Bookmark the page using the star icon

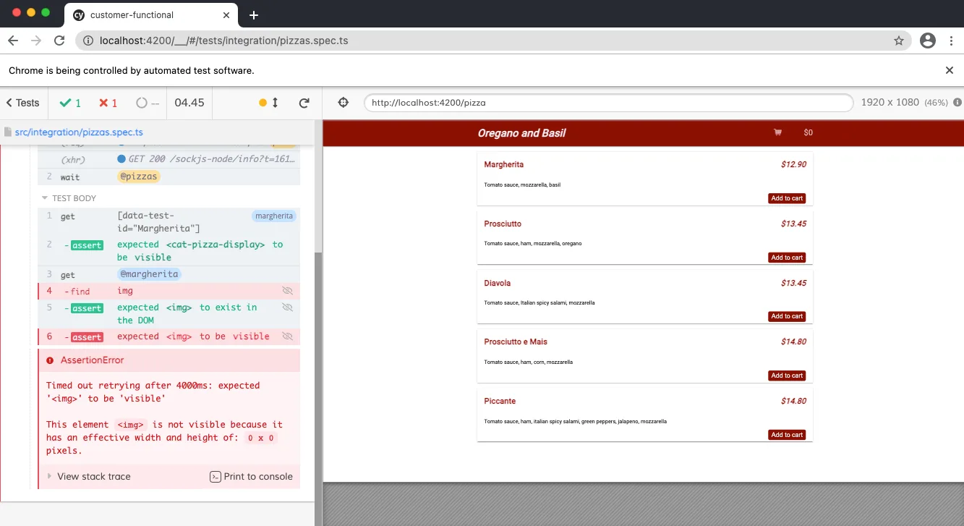pyautogui.click(x=898, y=41)
